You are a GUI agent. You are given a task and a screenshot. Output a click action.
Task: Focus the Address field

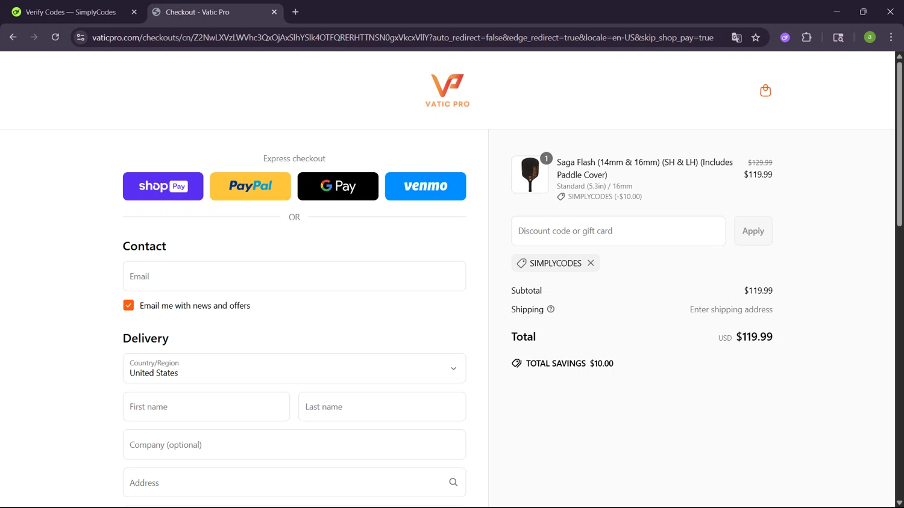[x=294, y=483]
